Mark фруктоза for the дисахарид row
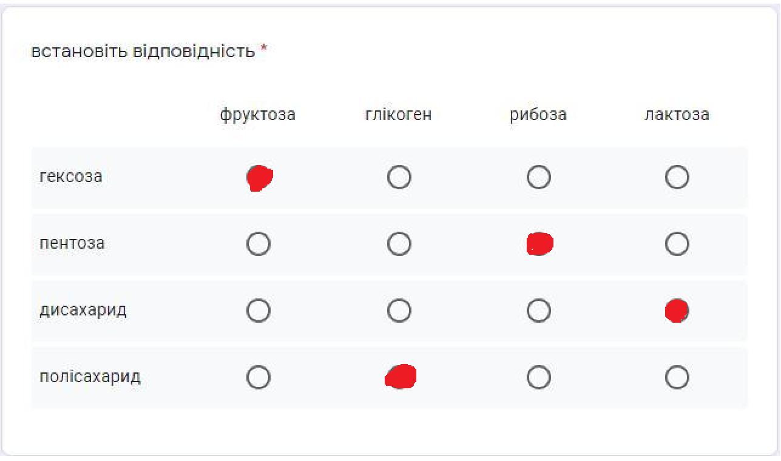Viewport: 781px width, 461px height. click(259, 311)
